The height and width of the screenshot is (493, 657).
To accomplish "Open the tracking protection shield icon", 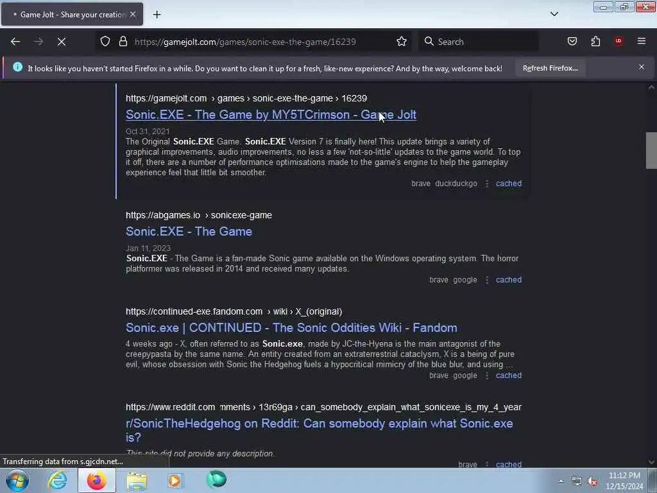I will pos(105,42).
